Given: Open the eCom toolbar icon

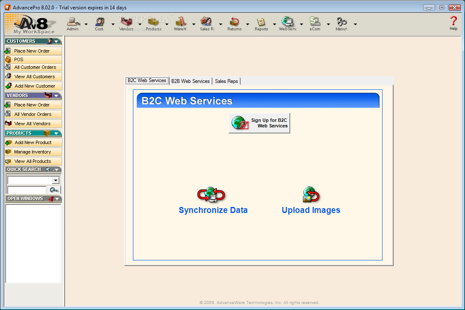Looking at the screenshot, I should point(315,24).
